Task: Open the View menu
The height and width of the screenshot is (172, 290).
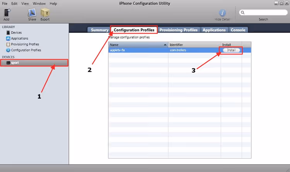Action: (25, 3)
